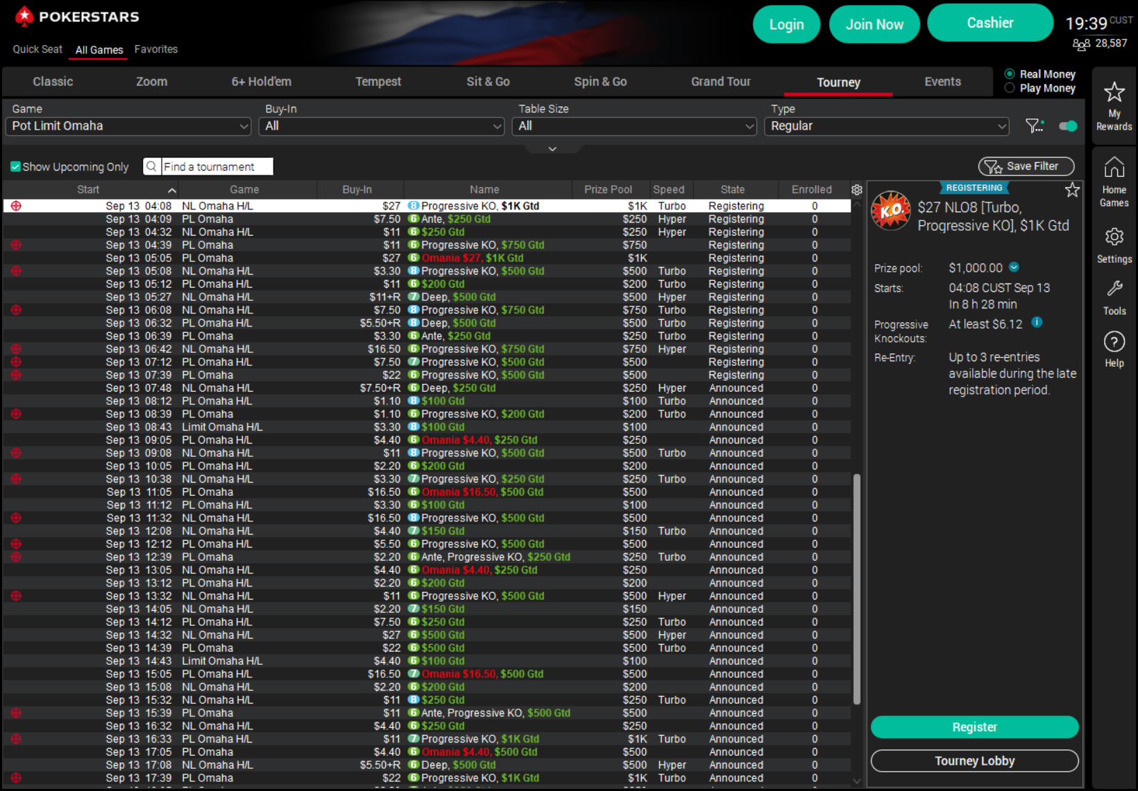Switch to Spin & Go tab
This screenshot has height=791, width=1138.
[x=600, y=82]
